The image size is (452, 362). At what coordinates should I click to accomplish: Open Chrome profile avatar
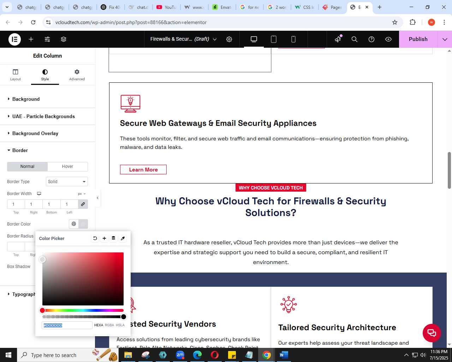tap(432, 22)
